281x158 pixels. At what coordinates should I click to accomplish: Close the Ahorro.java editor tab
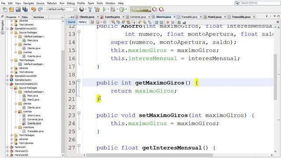[x=174, y=17]
